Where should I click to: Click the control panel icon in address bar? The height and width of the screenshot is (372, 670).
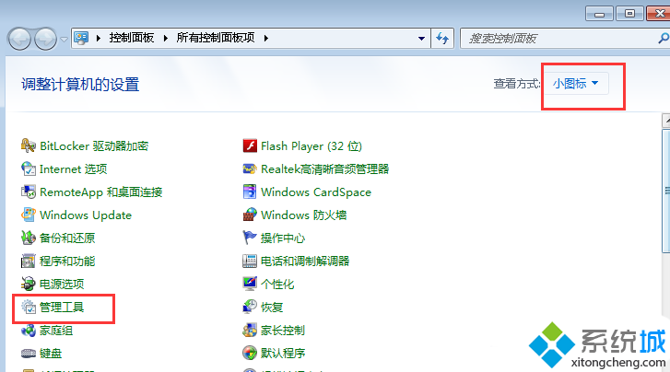point(81,38)
